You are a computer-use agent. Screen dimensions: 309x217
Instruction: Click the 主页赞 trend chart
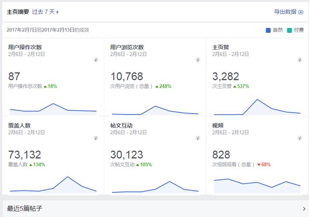(x=257, y=107)
